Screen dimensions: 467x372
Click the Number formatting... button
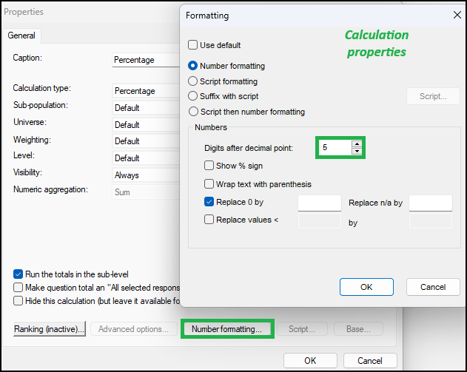227,329
